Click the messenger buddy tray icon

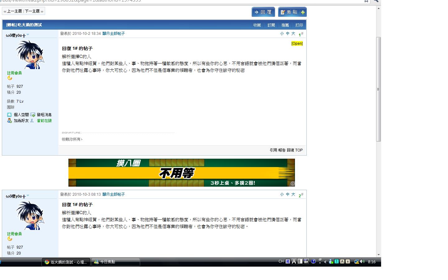point(331,262)
